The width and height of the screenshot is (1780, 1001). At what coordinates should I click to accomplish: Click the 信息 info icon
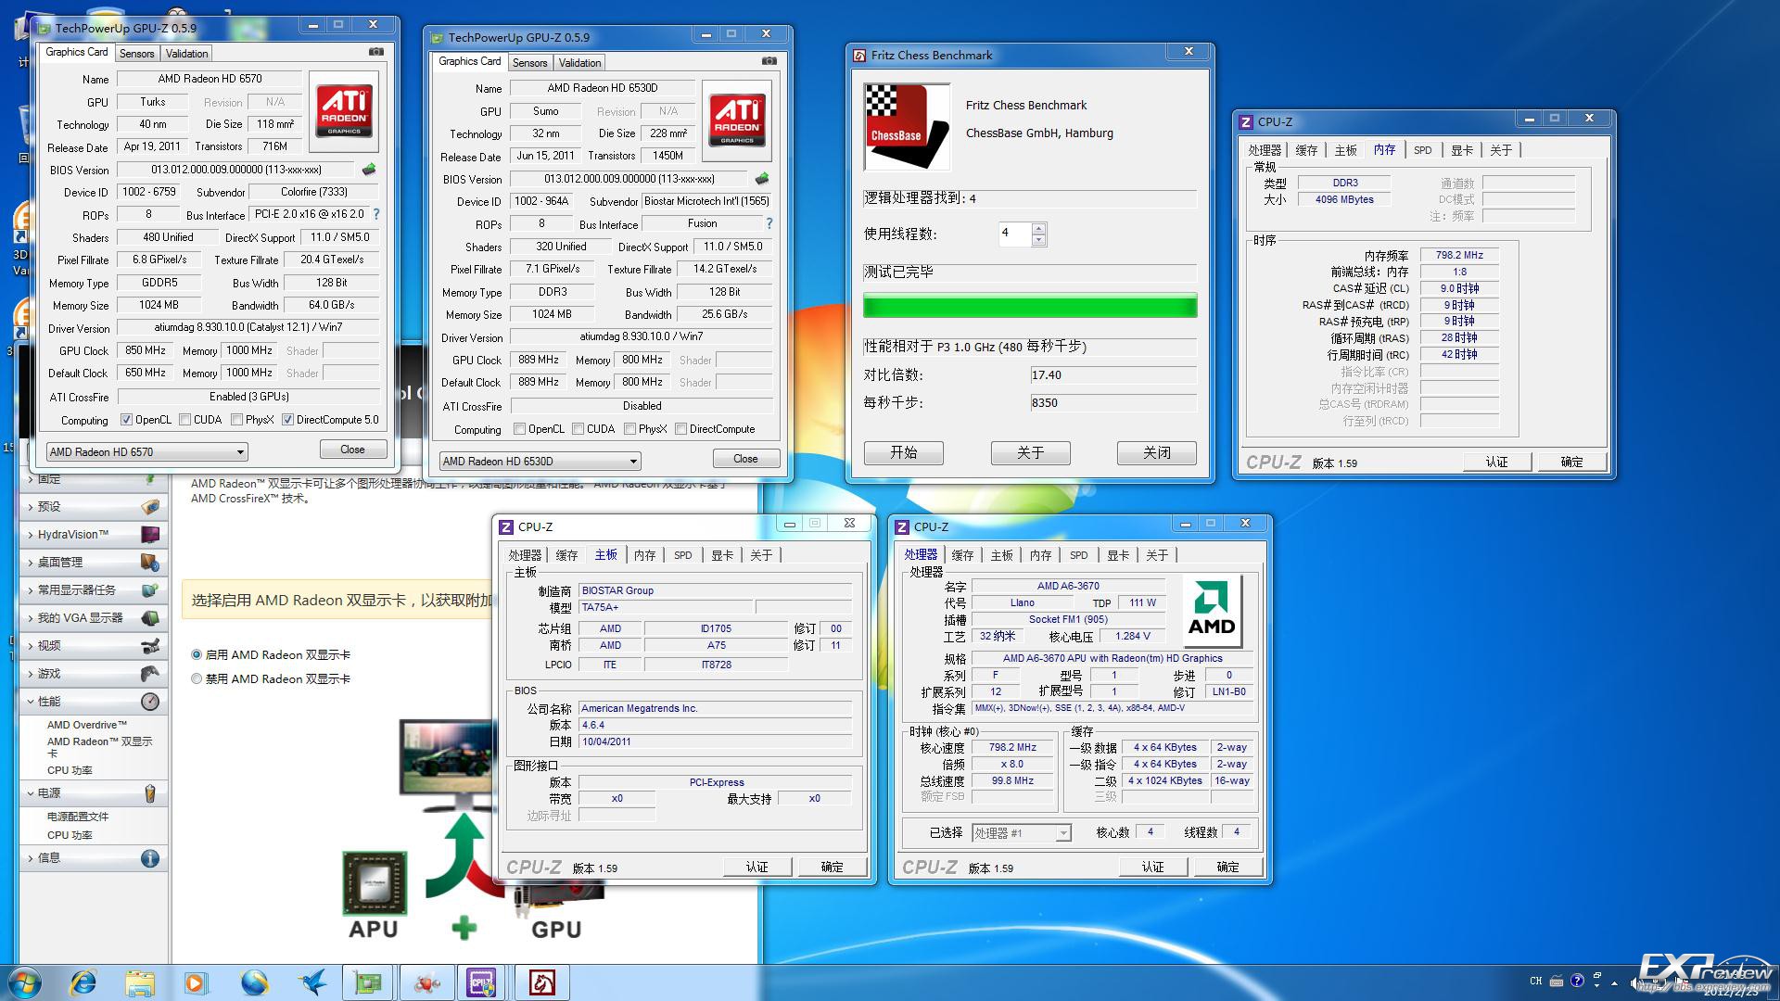tap(150, 858)
